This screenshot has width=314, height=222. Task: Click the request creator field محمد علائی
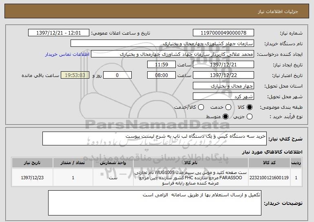click(x=172, y=54)
